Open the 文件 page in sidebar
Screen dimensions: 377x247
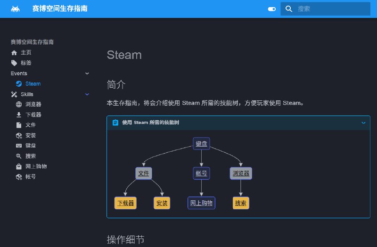pyautogui.click(x=30, y=125)
